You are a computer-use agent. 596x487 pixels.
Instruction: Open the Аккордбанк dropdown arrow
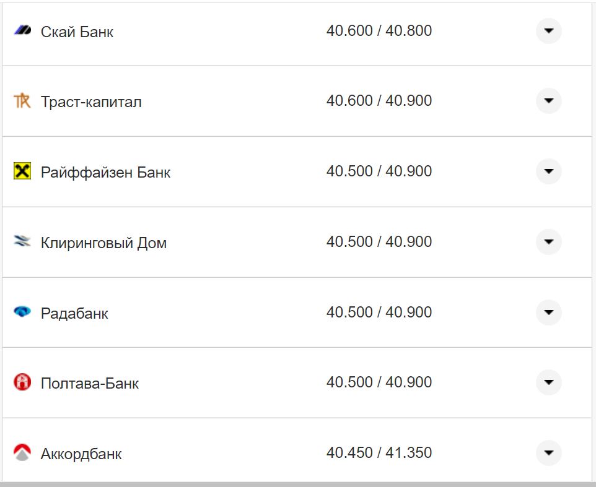(x=548, y=453)
